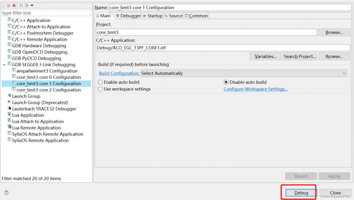This screenshot has width=354, height=200.
Task: Choose Use workspace settings option
Action: click(100, 89)
